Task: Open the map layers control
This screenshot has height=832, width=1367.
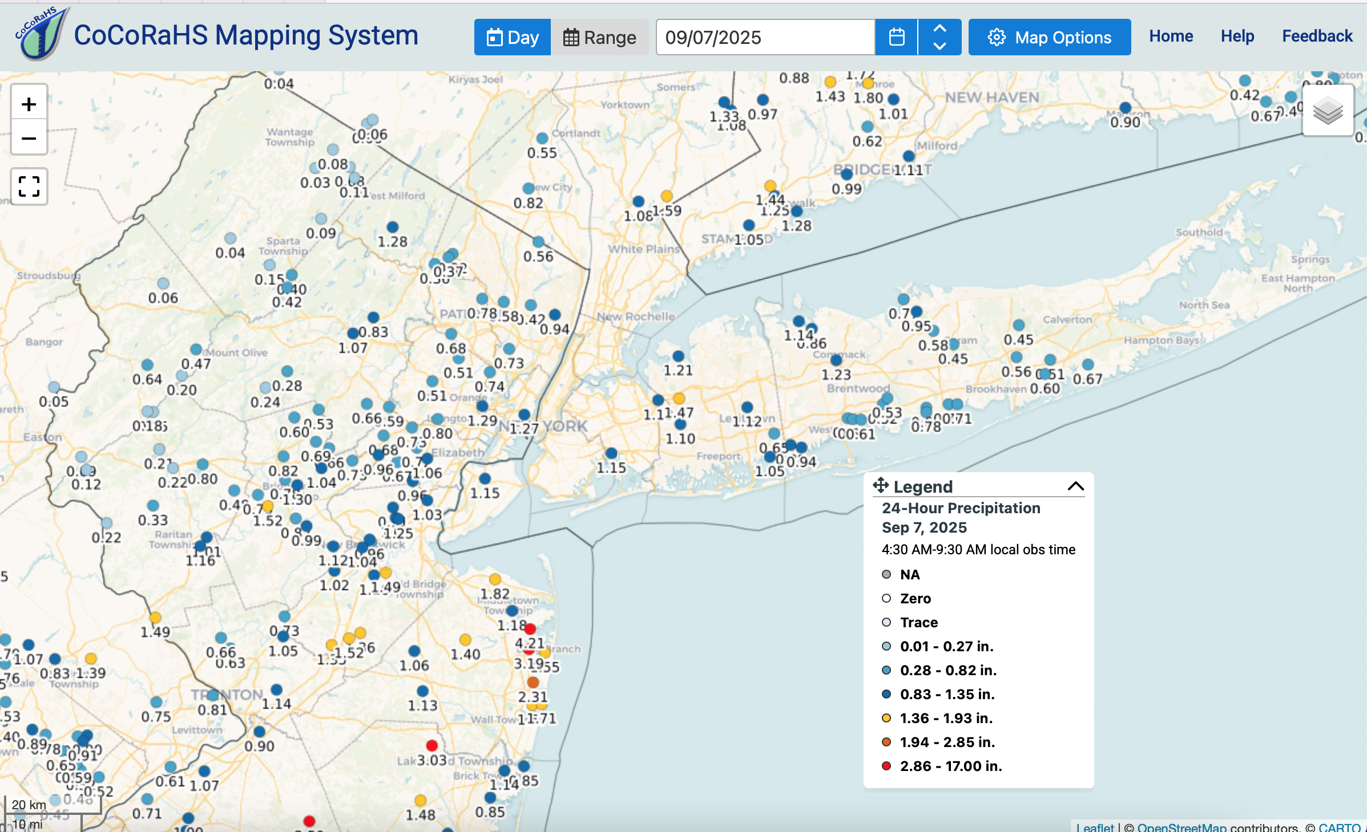Action: click(x=1328, y=111)
